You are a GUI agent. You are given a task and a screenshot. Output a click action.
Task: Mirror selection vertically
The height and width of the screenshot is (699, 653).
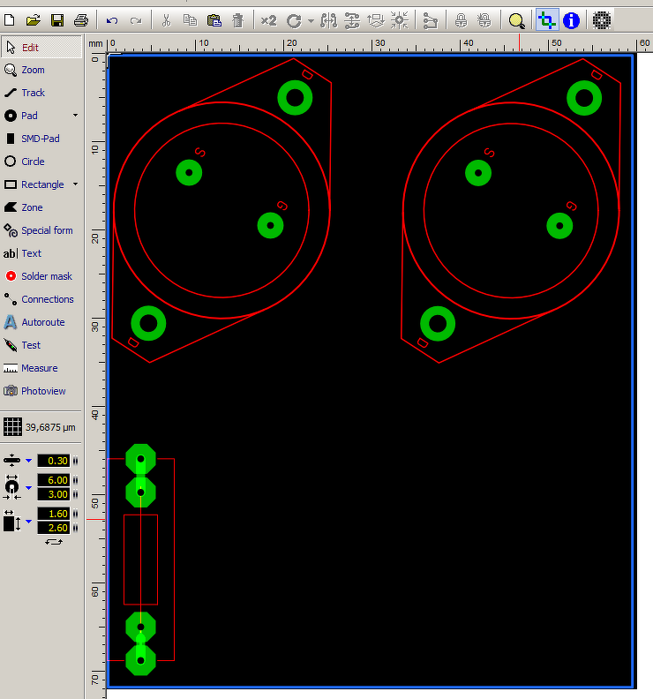352,20
